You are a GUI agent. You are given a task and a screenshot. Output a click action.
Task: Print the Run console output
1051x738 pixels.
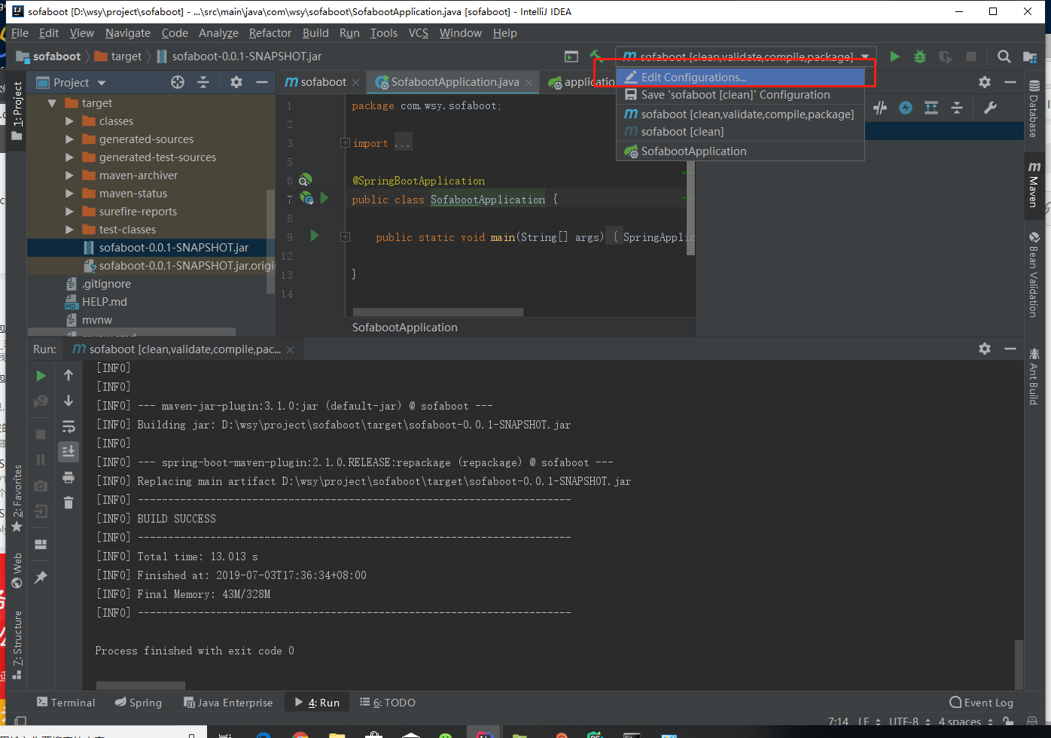pyautogui.click(x=69, y=477)
